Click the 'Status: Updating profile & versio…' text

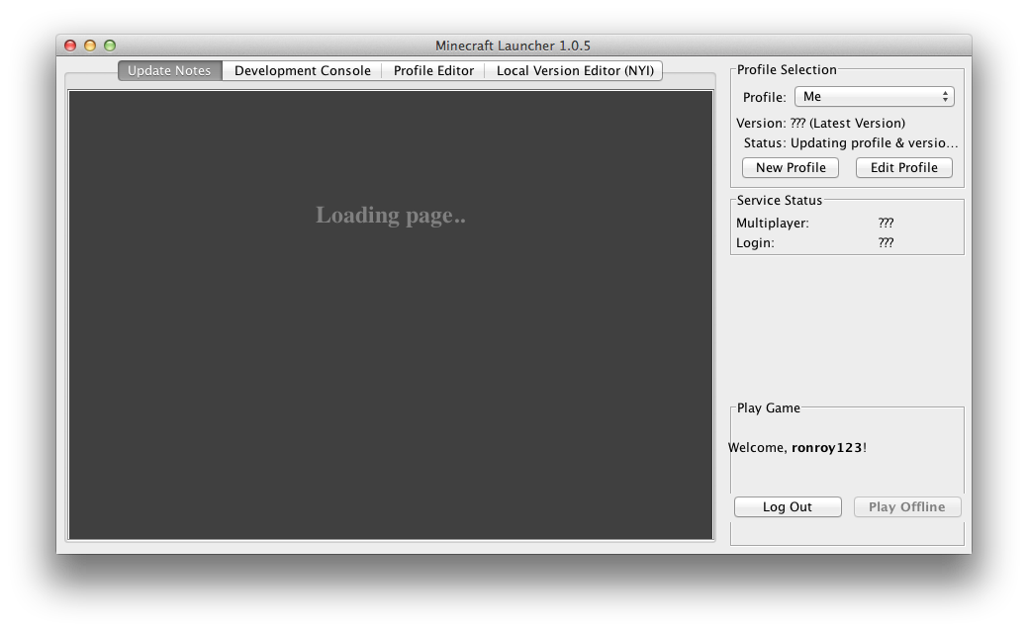850,143
